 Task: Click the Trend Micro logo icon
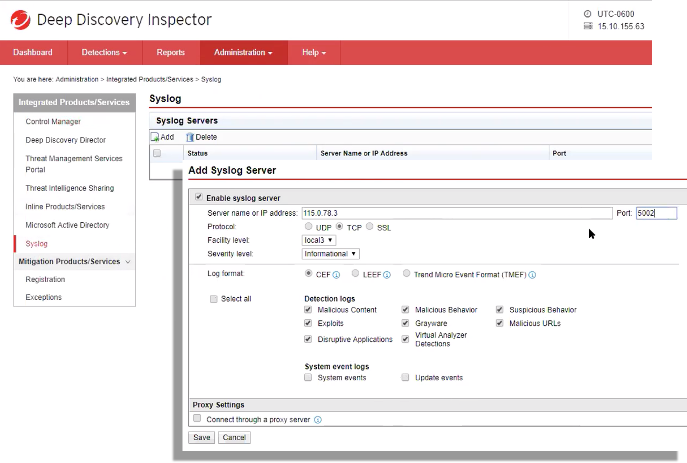[20, 20]
